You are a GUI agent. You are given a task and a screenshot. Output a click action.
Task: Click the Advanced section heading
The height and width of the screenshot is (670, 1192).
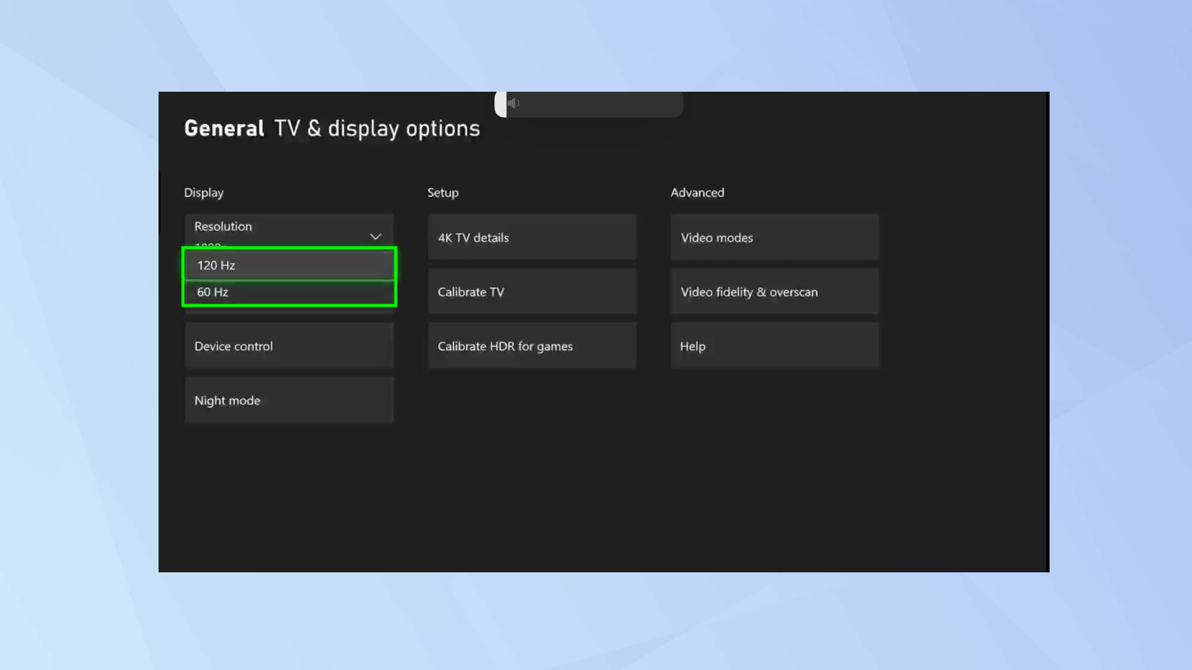click(x=697, y=193)
